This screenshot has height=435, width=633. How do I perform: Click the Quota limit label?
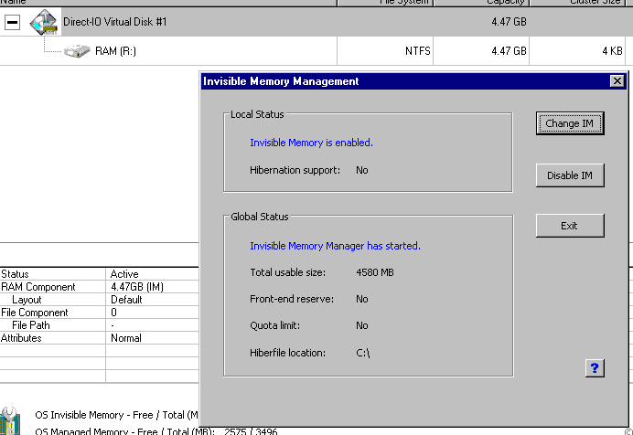point(275,325)
